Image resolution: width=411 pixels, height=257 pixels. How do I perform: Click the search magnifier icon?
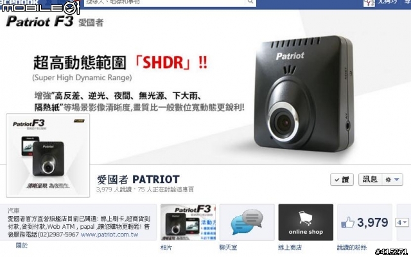click(x=250, y=2)
